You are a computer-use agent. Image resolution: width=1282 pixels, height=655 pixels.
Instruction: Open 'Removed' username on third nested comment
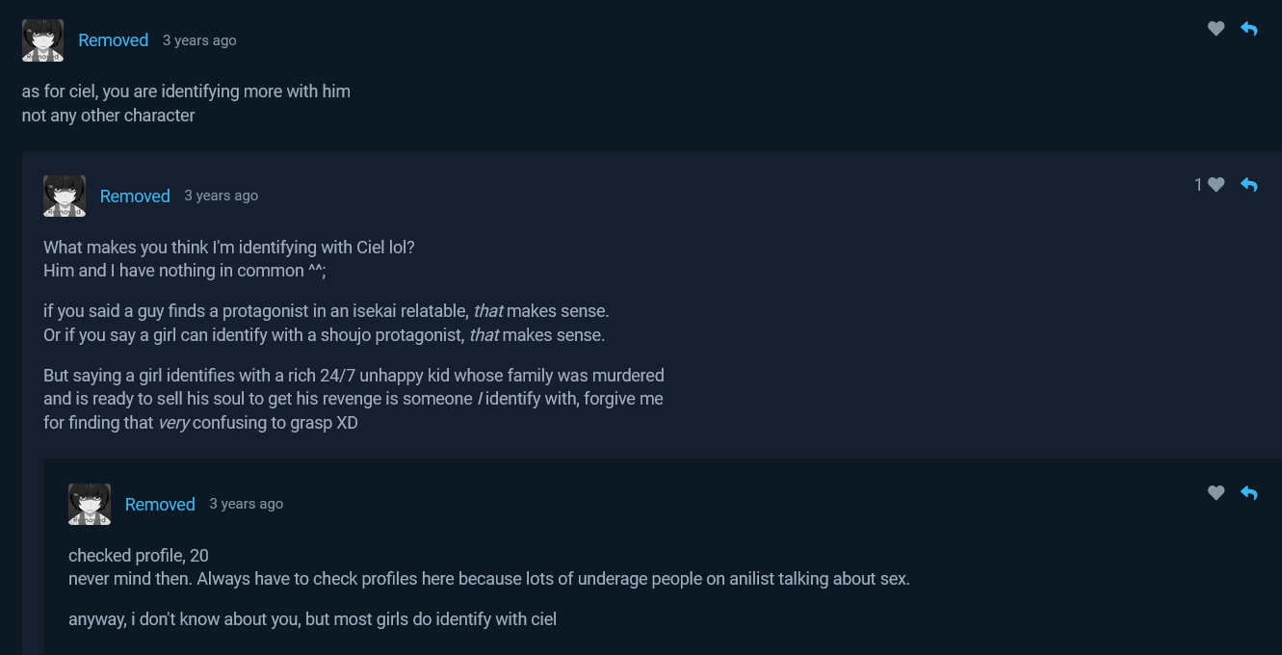(160, 504)
